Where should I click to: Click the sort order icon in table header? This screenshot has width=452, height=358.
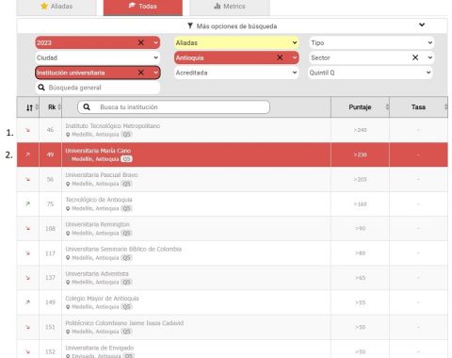click(x=29, y=107)
